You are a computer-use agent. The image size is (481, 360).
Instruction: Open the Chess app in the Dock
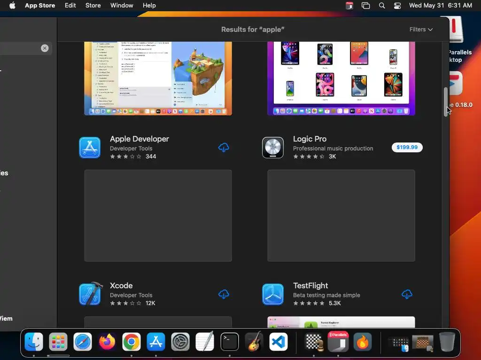coord(313,342)
